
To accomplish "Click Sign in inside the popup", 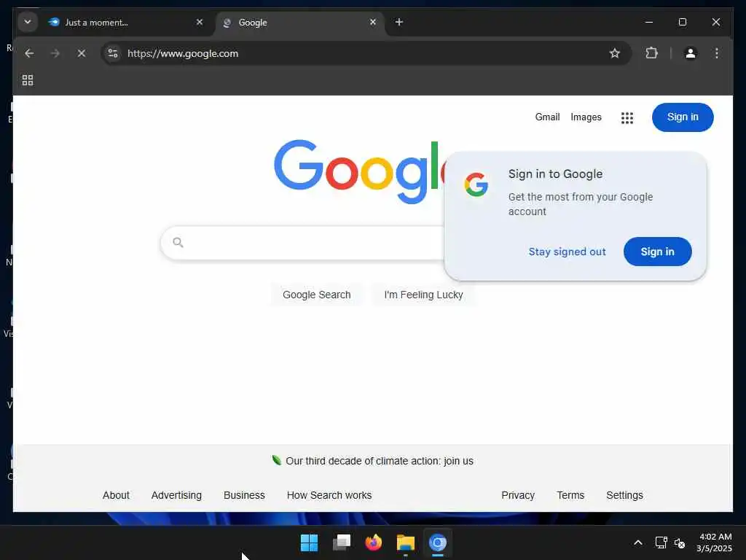I will [658, 252].
